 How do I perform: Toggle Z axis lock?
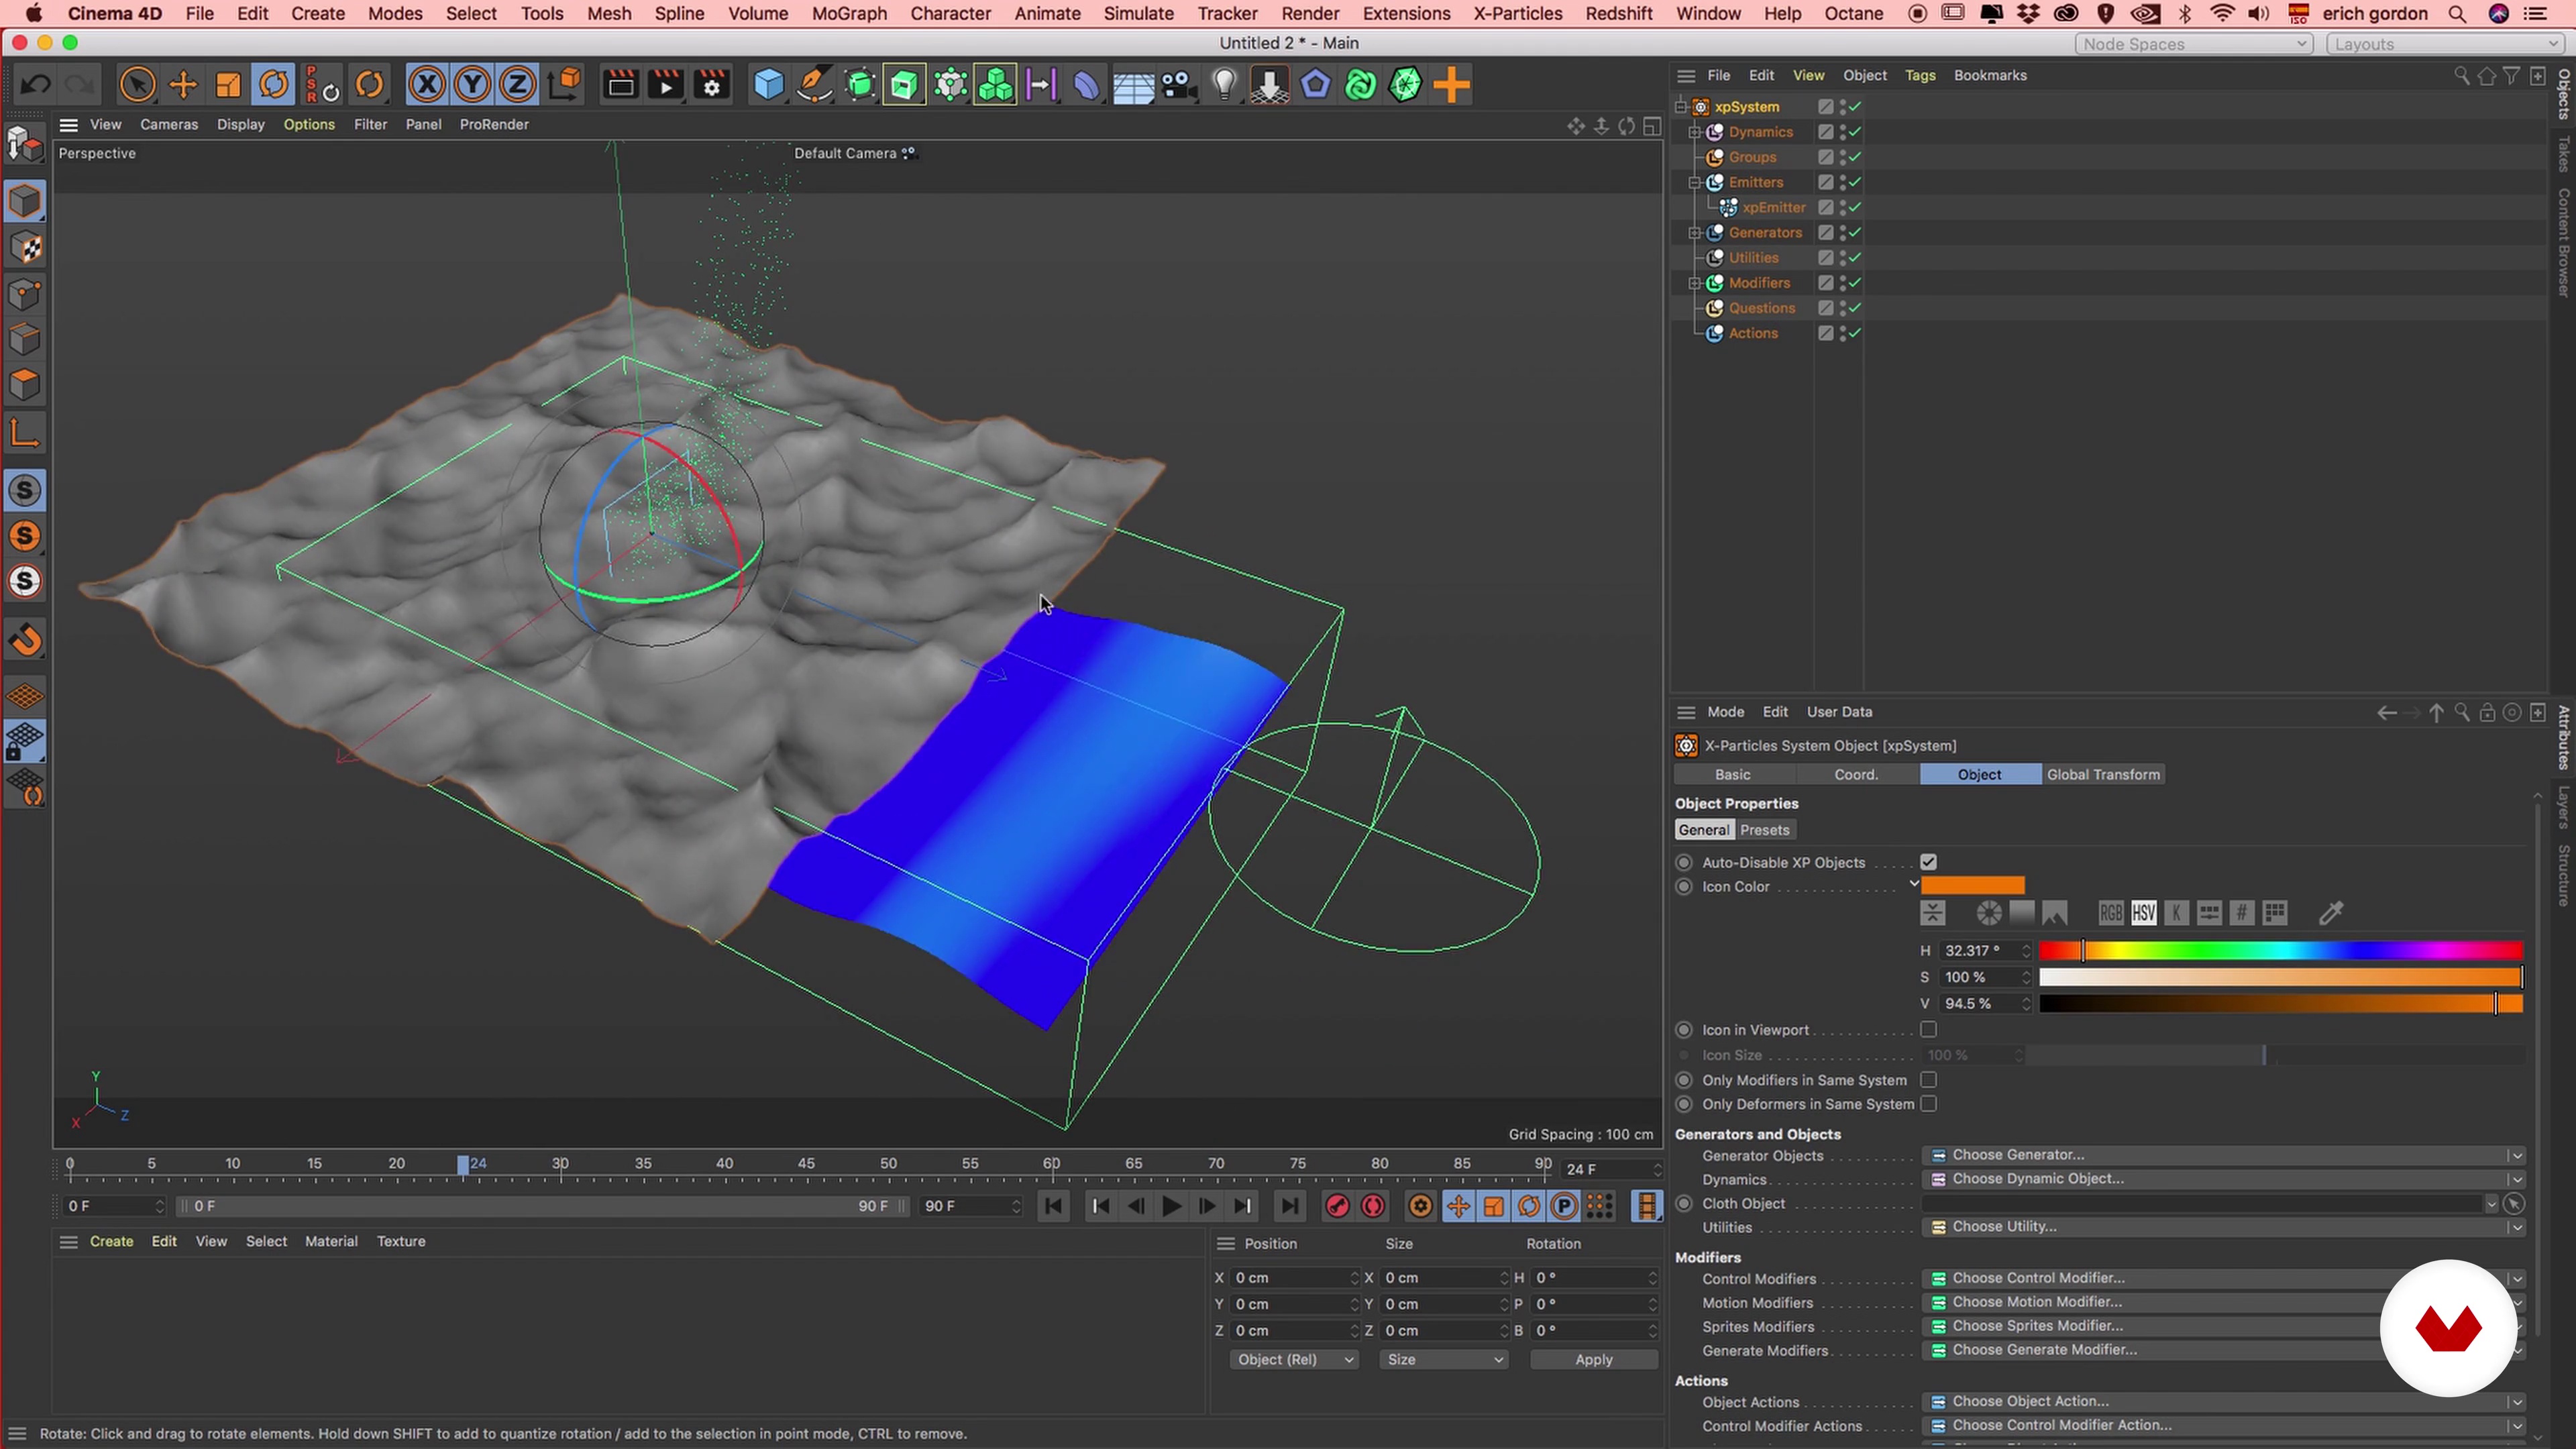tap(517, 85)
